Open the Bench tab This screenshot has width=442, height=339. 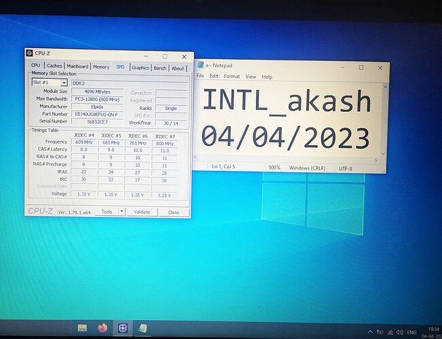click(160, 68)
